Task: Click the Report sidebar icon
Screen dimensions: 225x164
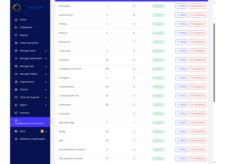Action: (x=16, y=105)
